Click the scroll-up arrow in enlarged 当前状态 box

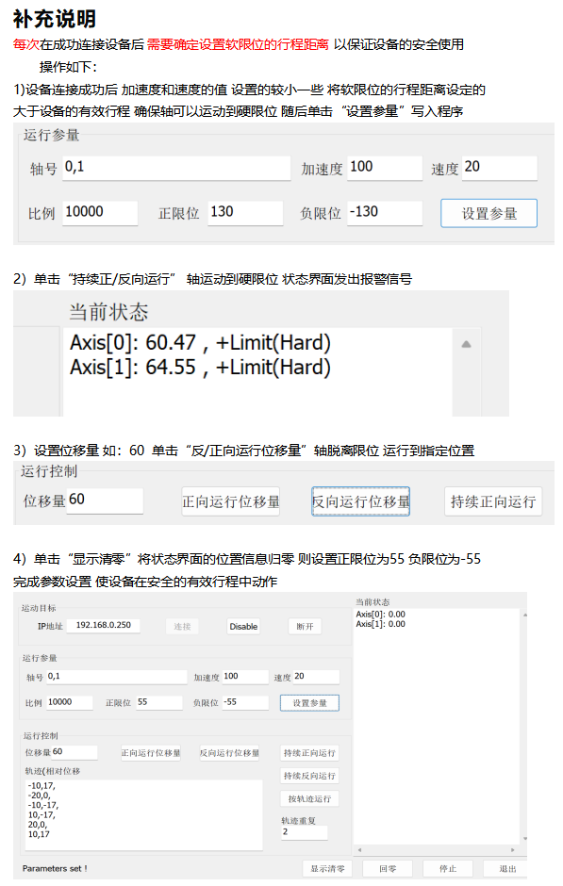[466, 344]
